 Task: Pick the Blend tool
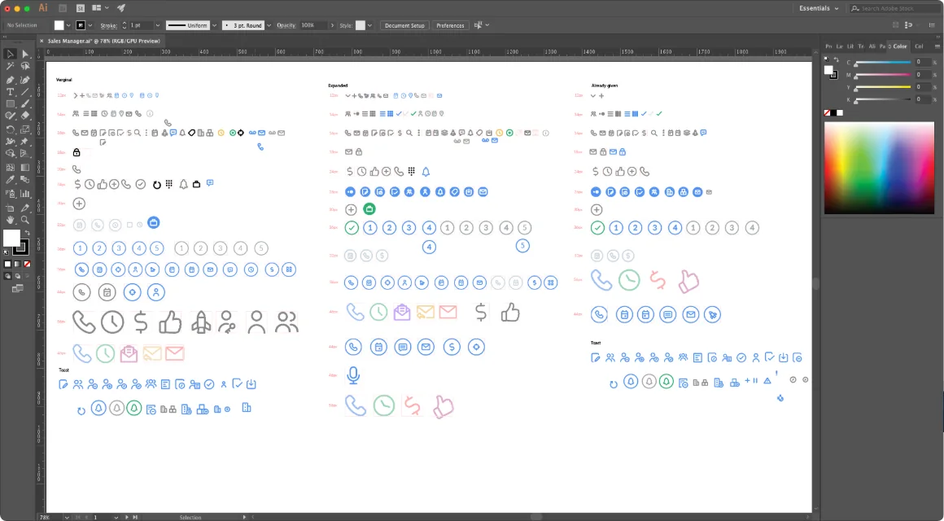[25, 180]
